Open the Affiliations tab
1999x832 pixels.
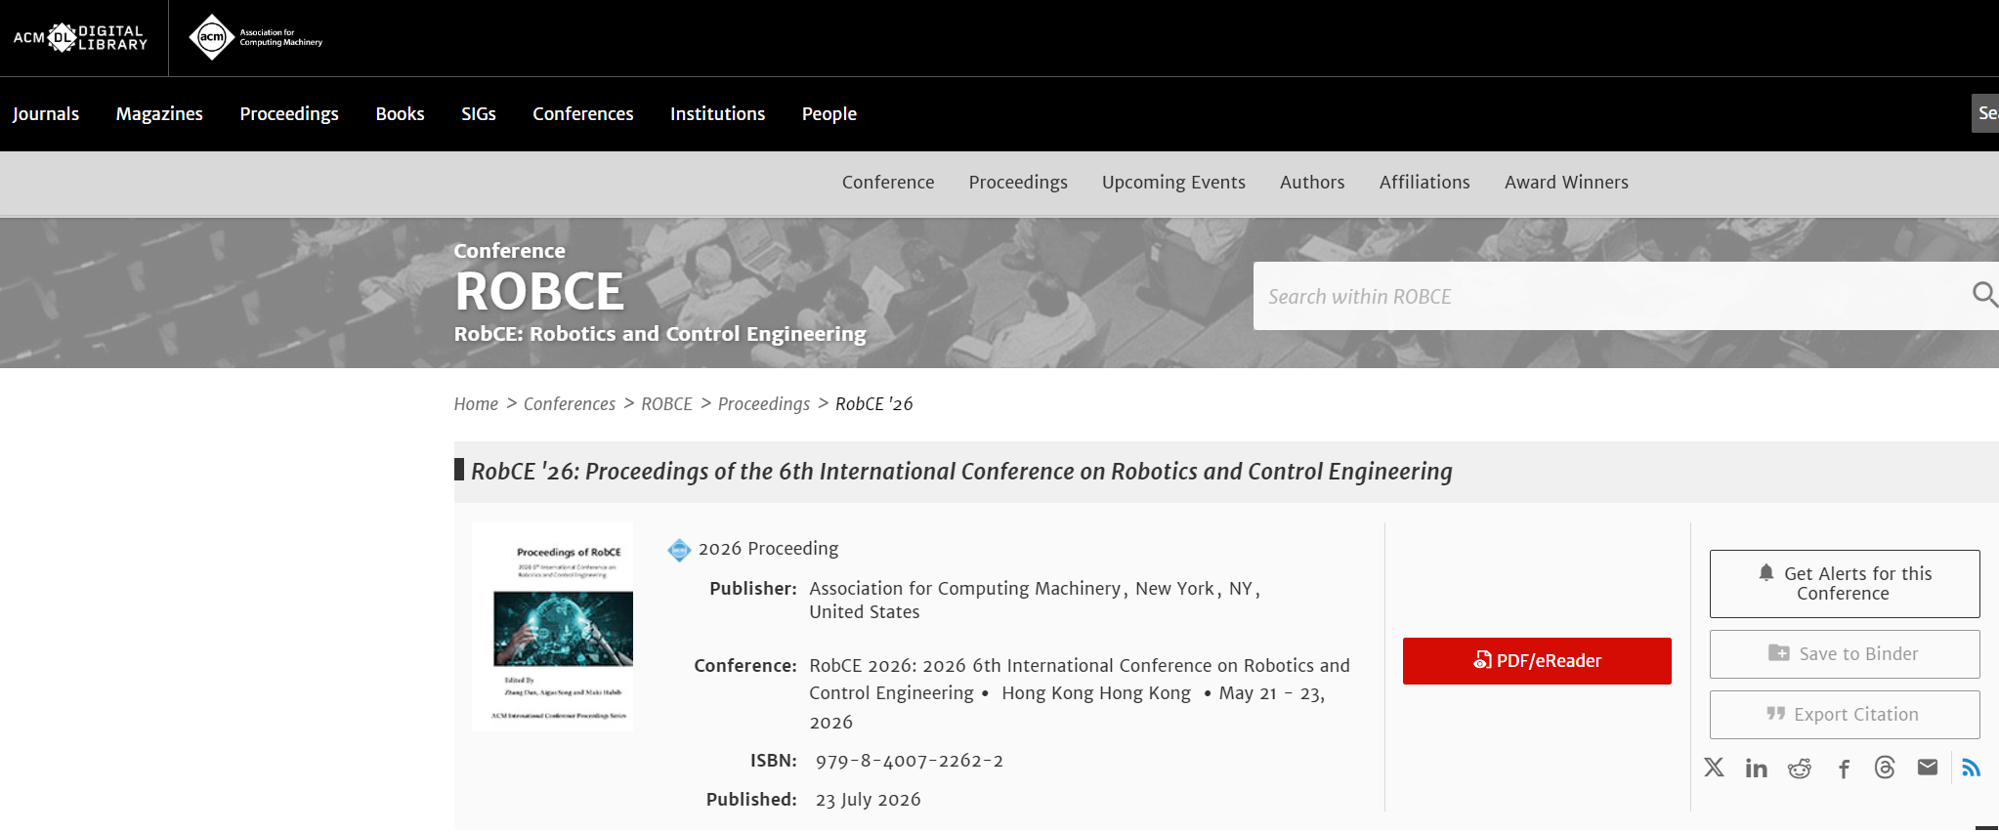click(x=1425, y=183)
